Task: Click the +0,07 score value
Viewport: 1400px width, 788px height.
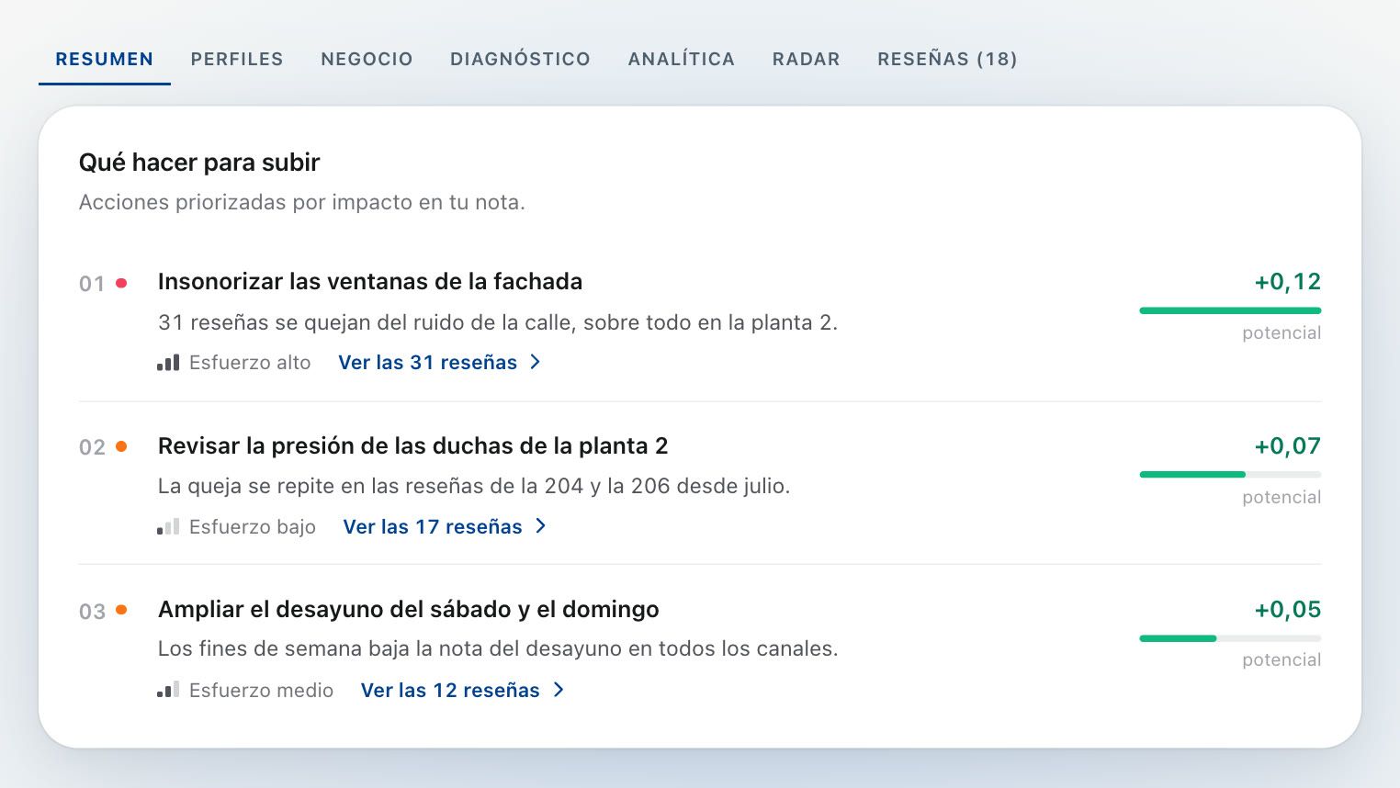Action: (x=1288, y=446)
